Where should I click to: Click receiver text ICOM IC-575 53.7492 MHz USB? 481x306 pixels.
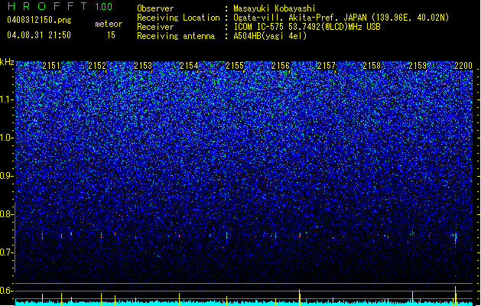(307, 27)
